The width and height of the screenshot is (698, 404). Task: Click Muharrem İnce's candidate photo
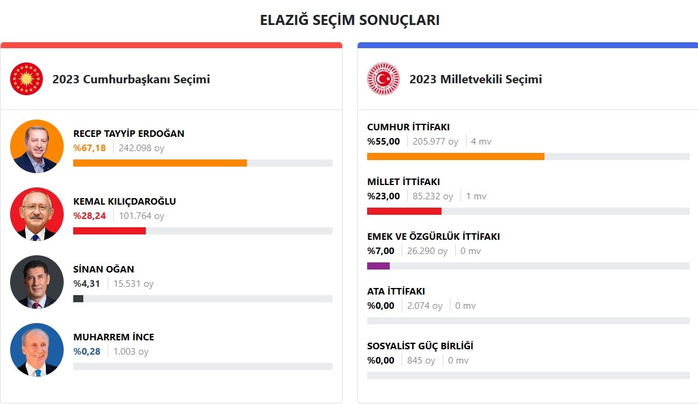(37, 350)
